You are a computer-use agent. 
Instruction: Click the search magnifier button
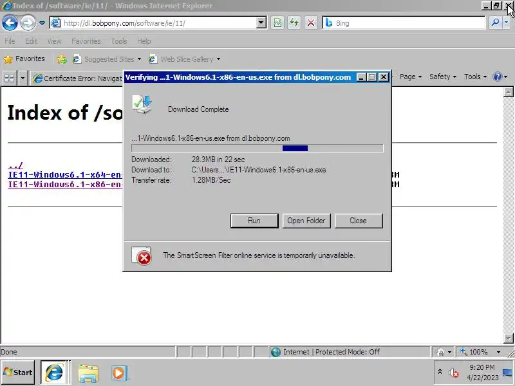coord(495,23)
